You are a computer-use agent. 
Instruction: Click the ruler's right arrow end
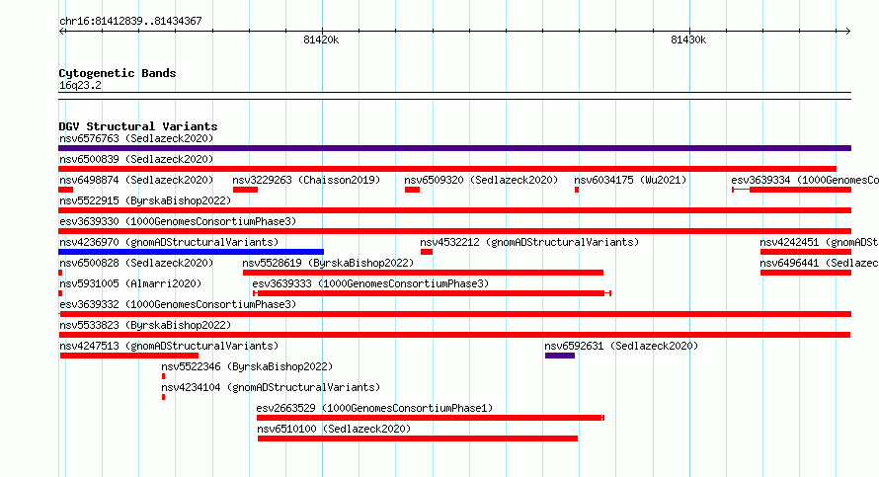(x=847, y=32)
